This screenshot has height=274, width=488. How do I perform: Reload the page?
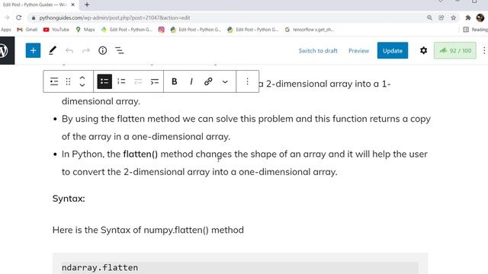click(x=18, y=18)
